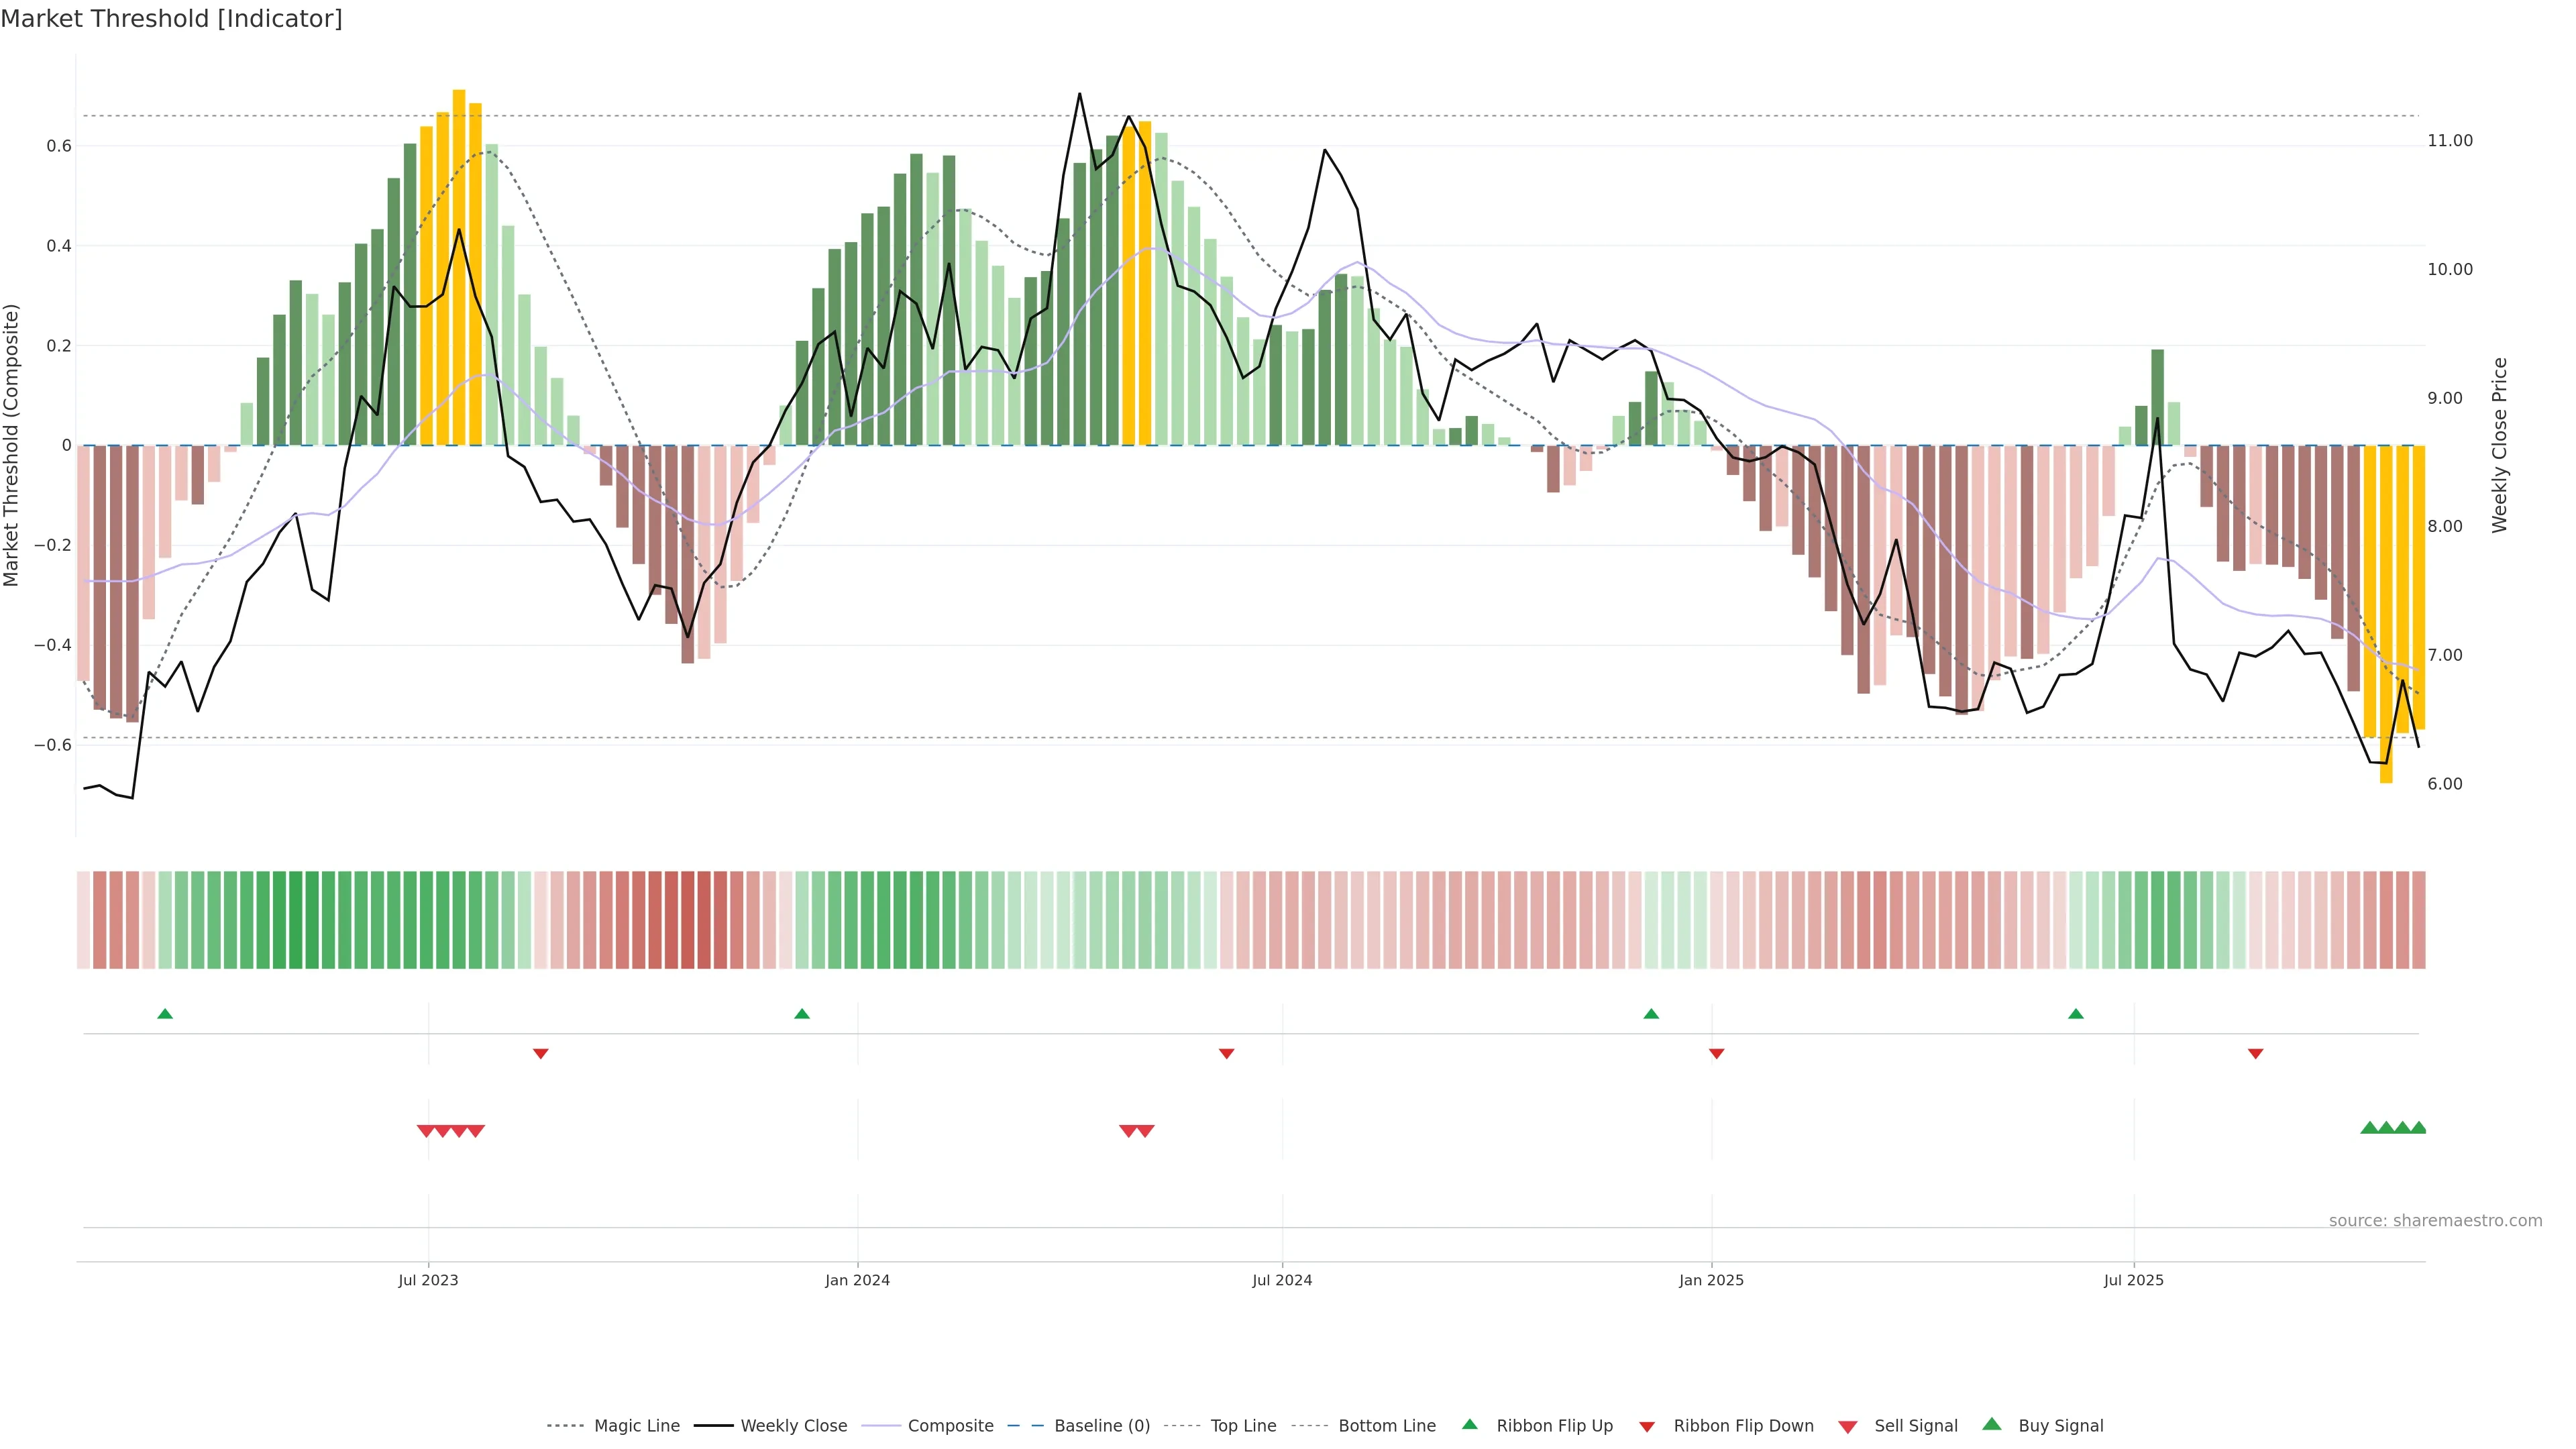The image size is (2576, 1449).
Task: Click the Jan 2024 x-axis label
Action: pos(857,1280)
